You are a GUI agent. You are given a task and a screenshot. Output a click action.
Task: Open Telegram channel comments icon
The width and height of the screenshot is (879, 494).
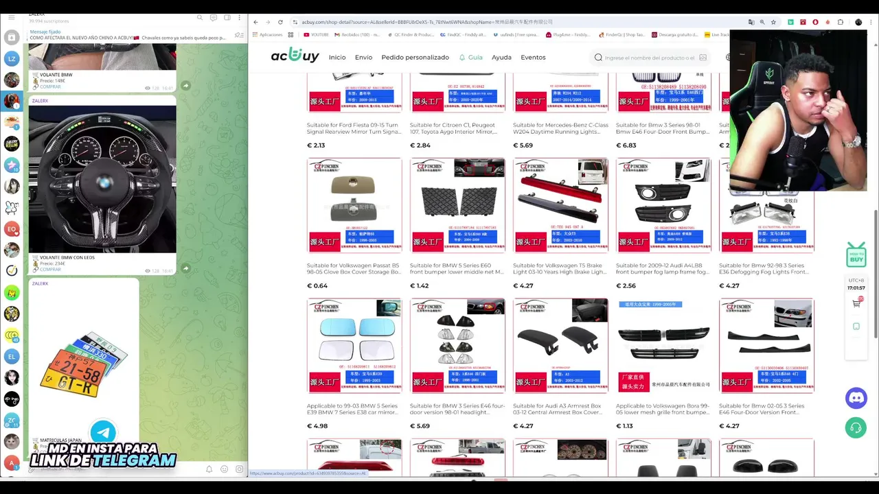214,17
